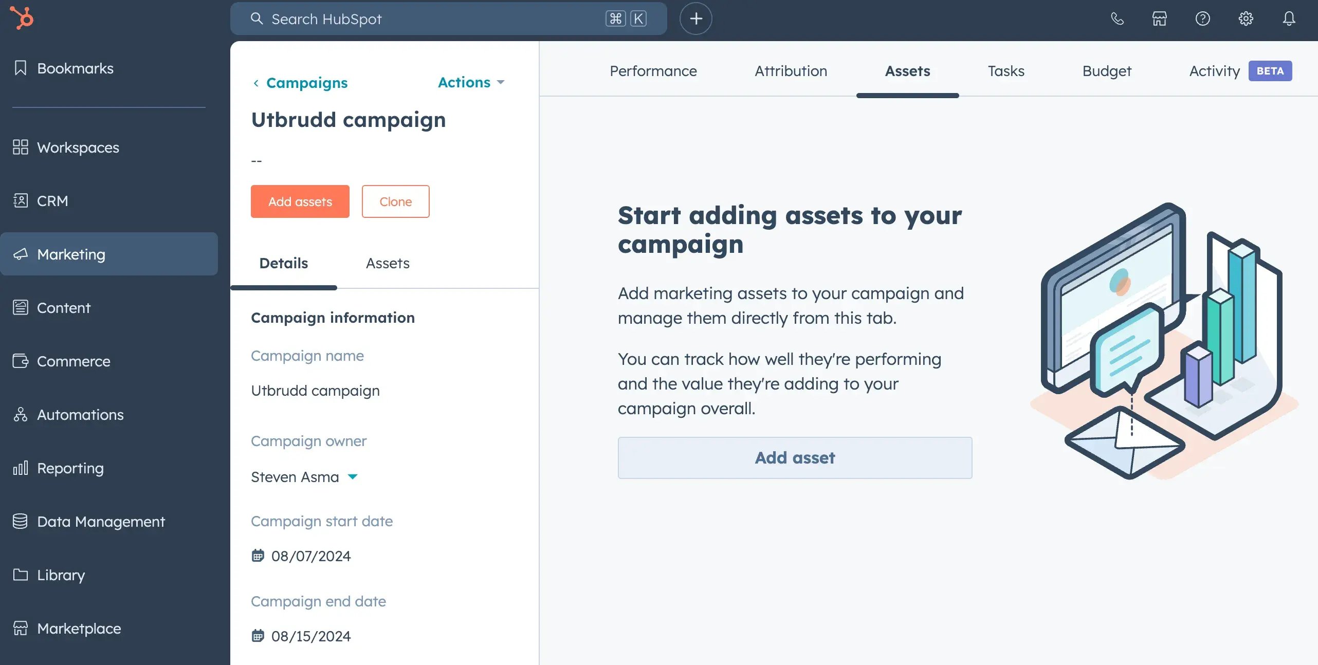This screenshot has width=1318, height=665.
Task: Click the HubSpot sprocket logo icon
Action: click(x=22, y=18)
